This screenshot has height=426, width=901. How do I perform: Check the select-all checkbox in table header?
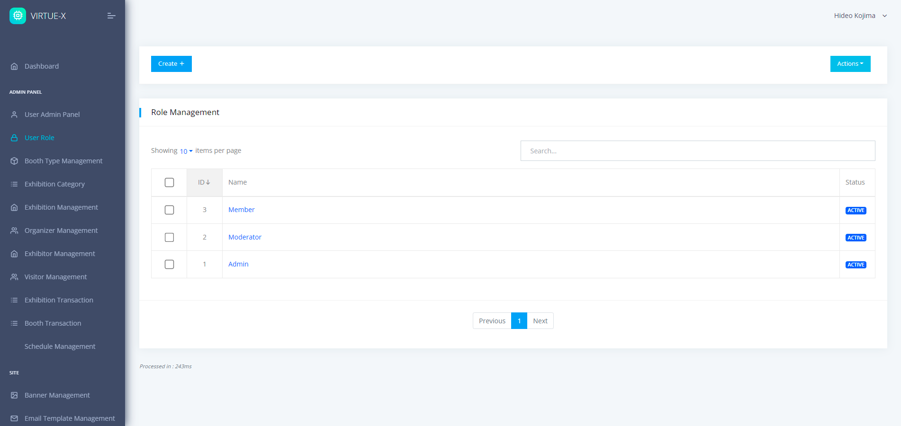169,183
